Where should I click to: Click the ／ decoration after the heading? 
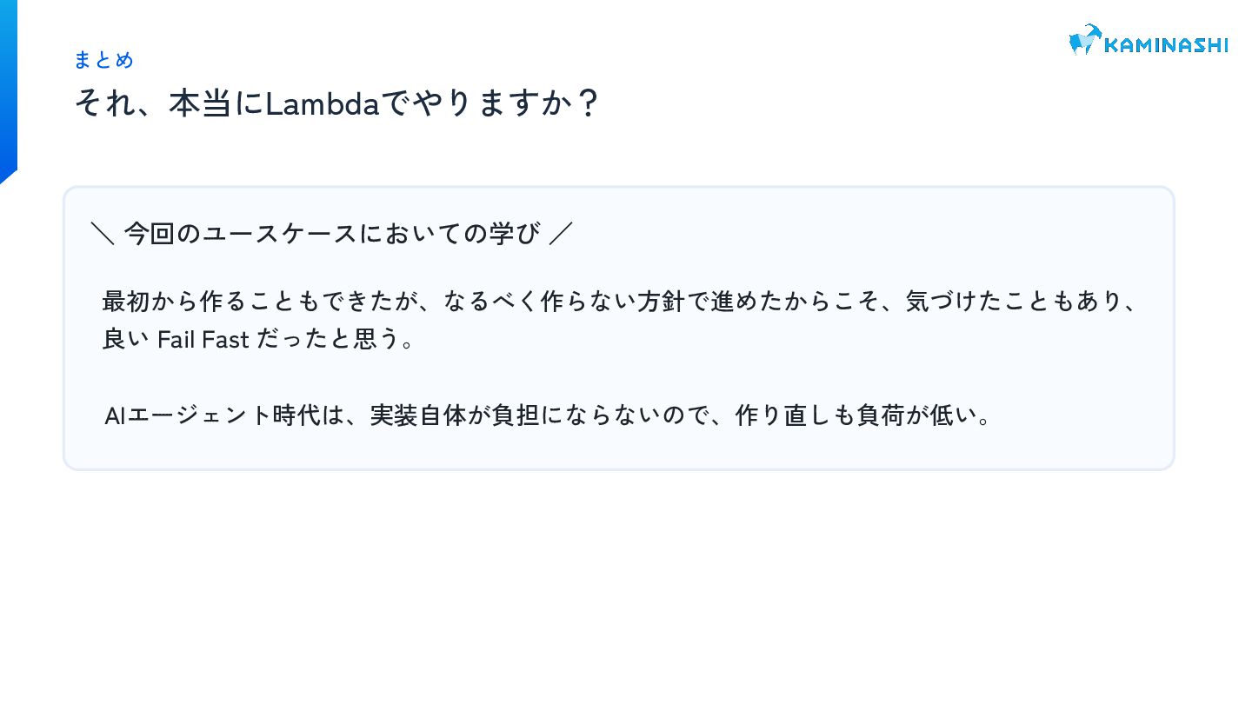coord(561,234)
